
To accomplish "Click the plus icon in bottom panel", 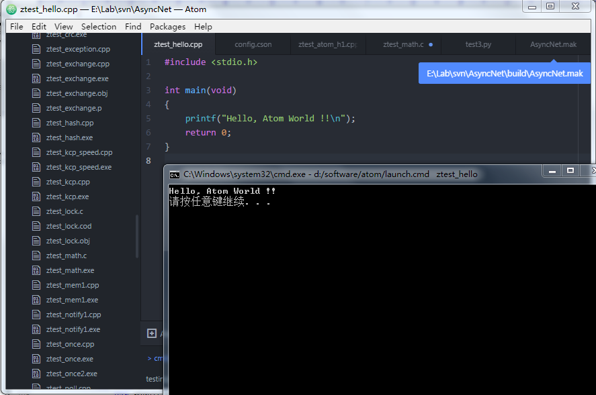I will (152, 333).
